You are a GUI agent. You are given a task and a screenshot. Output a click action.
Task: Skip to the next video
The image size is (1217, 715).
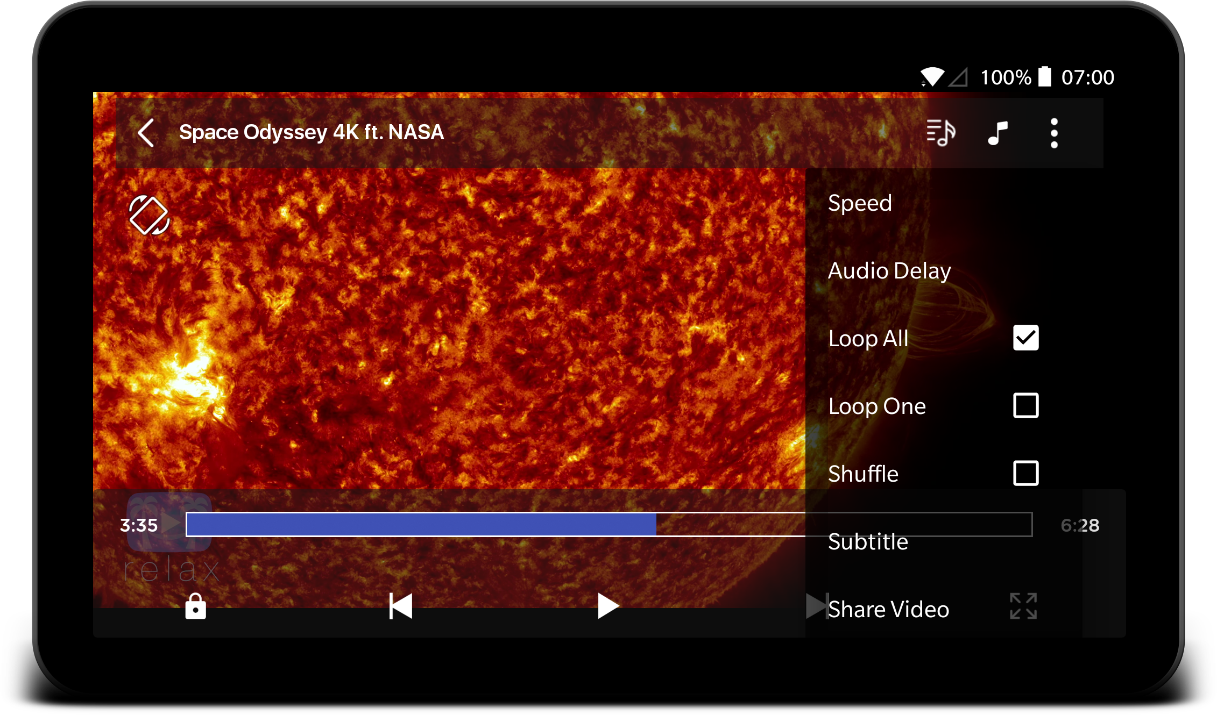click(817, 606)
